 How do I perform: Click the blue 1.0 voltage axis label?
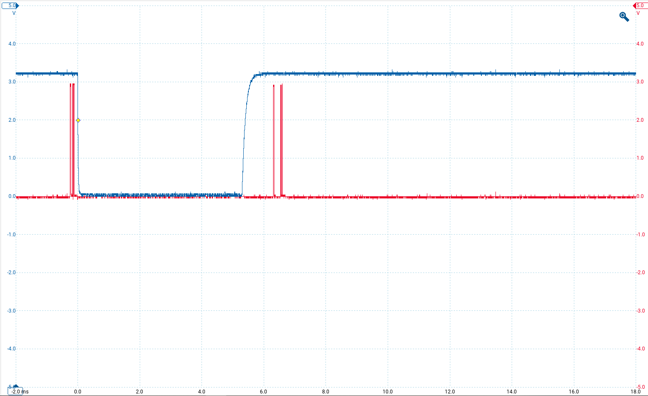12,158
